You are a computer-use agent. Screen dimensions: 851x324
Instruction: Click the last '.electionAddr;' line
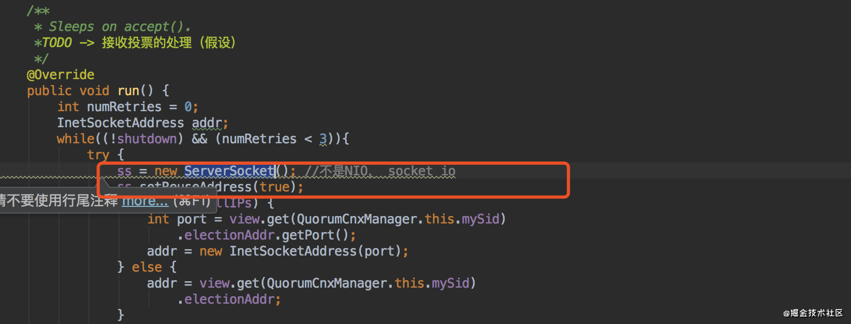tap(229, 299)
